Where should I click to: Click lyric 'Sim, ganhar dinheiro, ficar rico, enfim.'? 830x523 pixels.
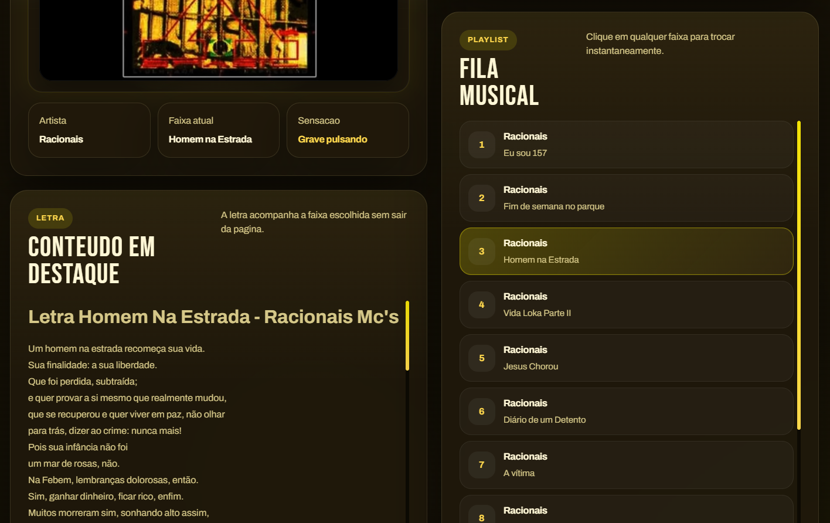pyautogui.click(x=106, y=497)
